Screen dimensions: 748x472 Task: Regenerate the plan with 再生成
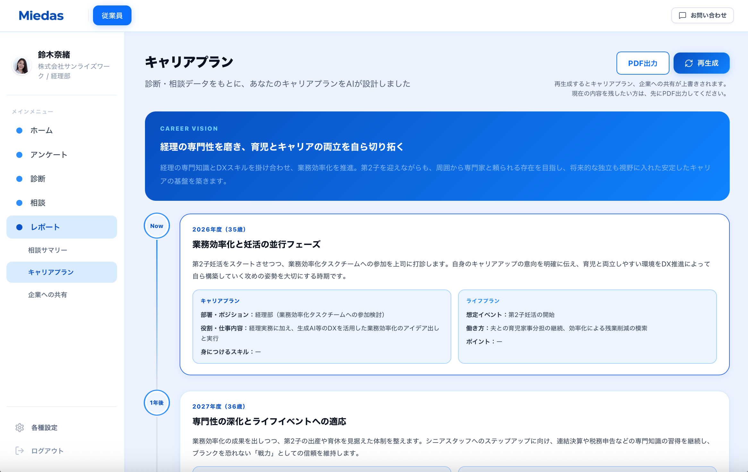coord(701,63)
